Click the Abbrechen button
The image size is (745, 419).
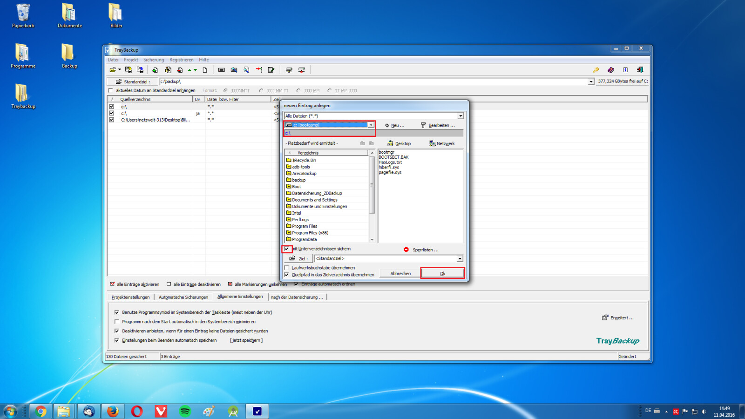[400, 274]
